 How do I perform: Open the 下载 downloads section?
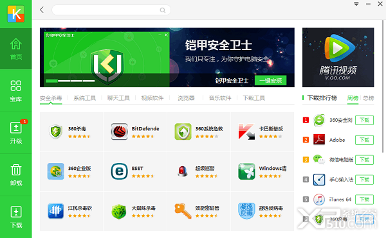(15, 217)
